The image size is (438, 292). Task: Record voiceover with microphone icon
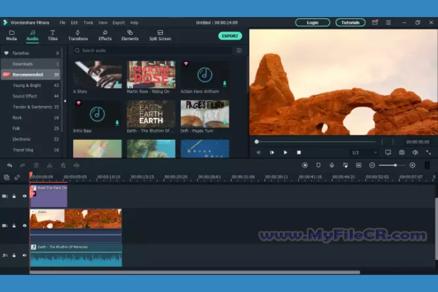(332, 165)
